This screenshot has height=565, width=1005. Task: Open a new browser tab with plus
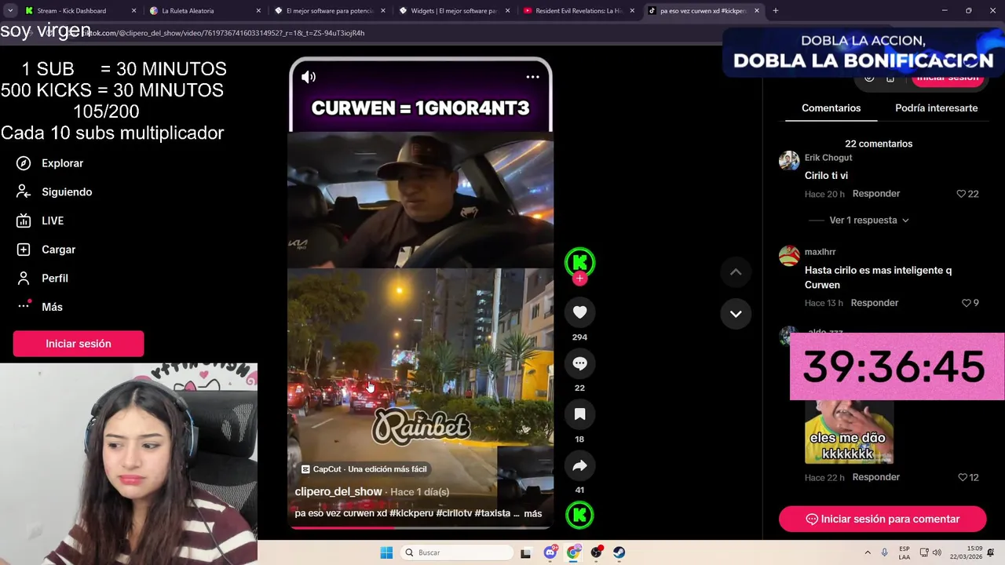(x=775, y=11)
